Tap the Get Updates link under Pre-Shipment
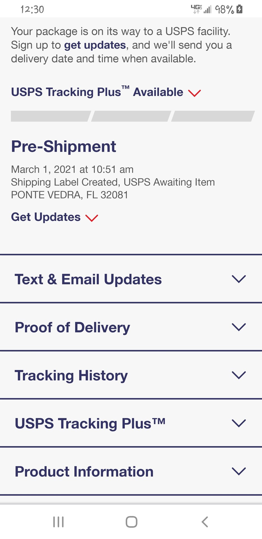262x539 pixels. [46, 217]
